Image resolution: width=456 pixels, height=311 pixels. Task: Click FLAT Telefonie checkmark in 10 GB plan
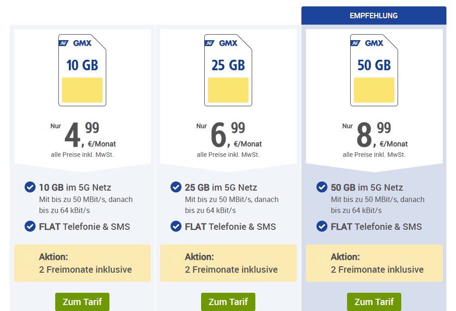tap(30, 226)
